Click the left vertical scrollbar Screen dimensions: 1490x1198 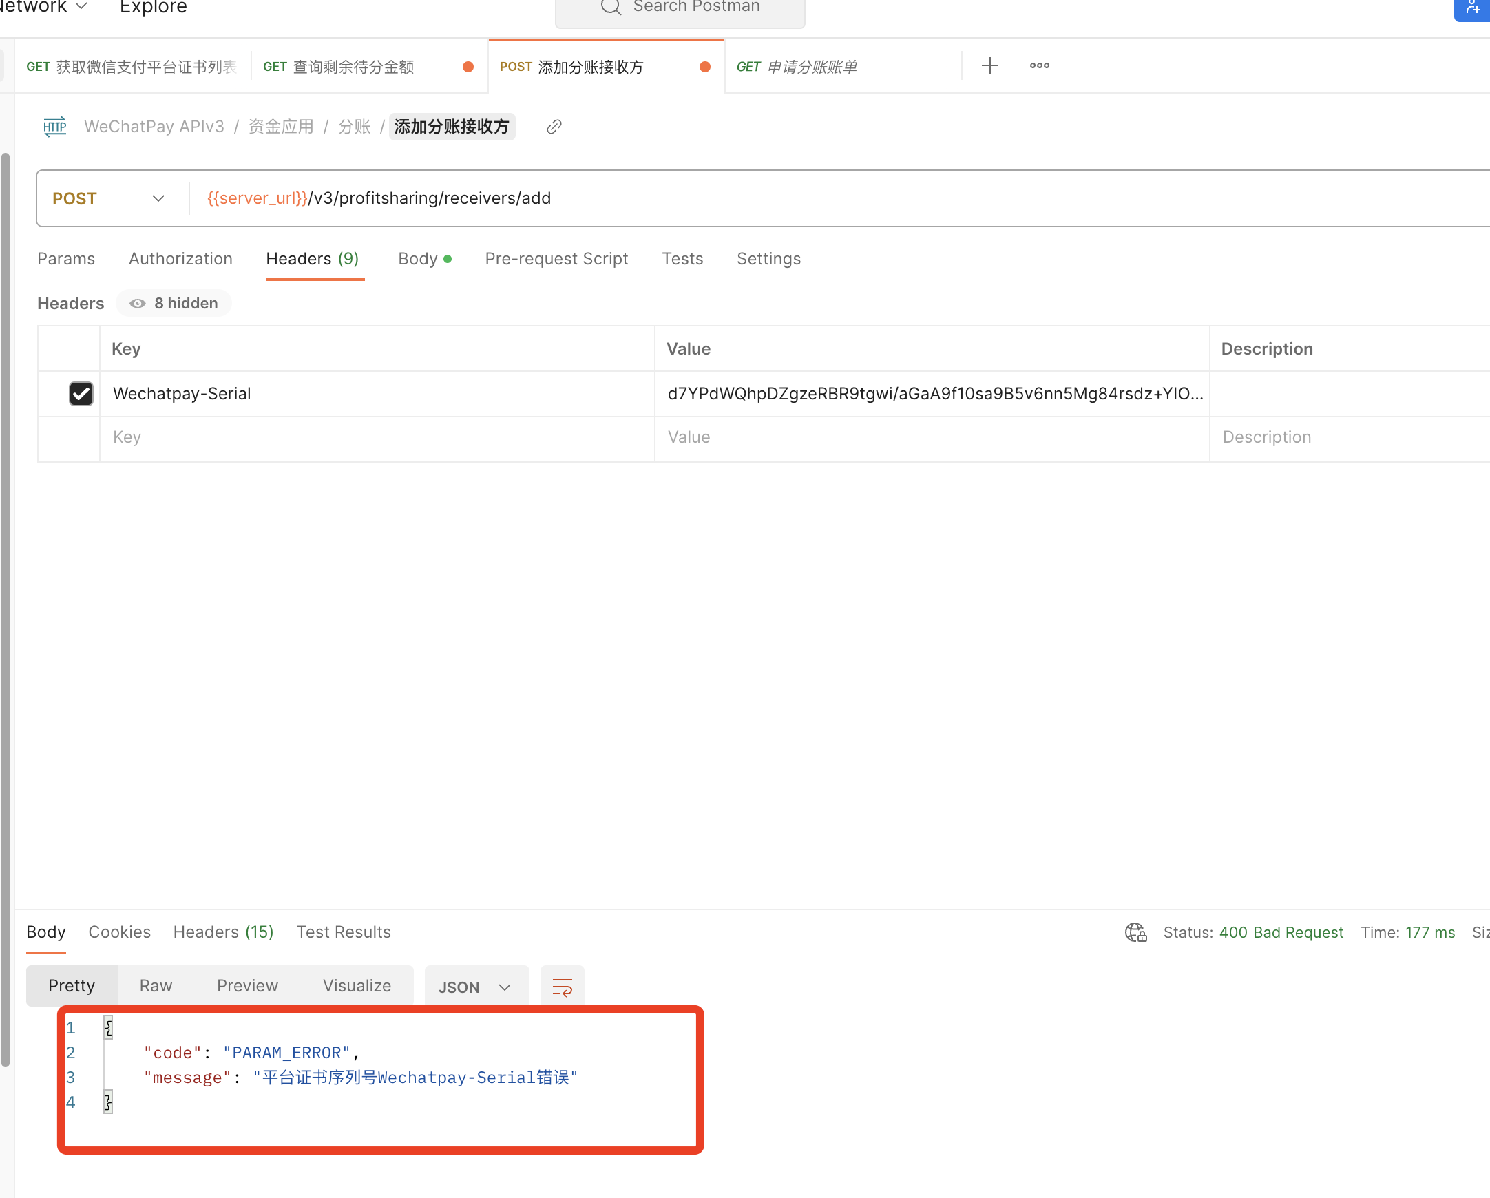6,608
